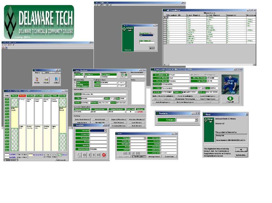Screen dimensions: 272x203
Task: Select the Female radio in Employees window
Action: (206, 75)
